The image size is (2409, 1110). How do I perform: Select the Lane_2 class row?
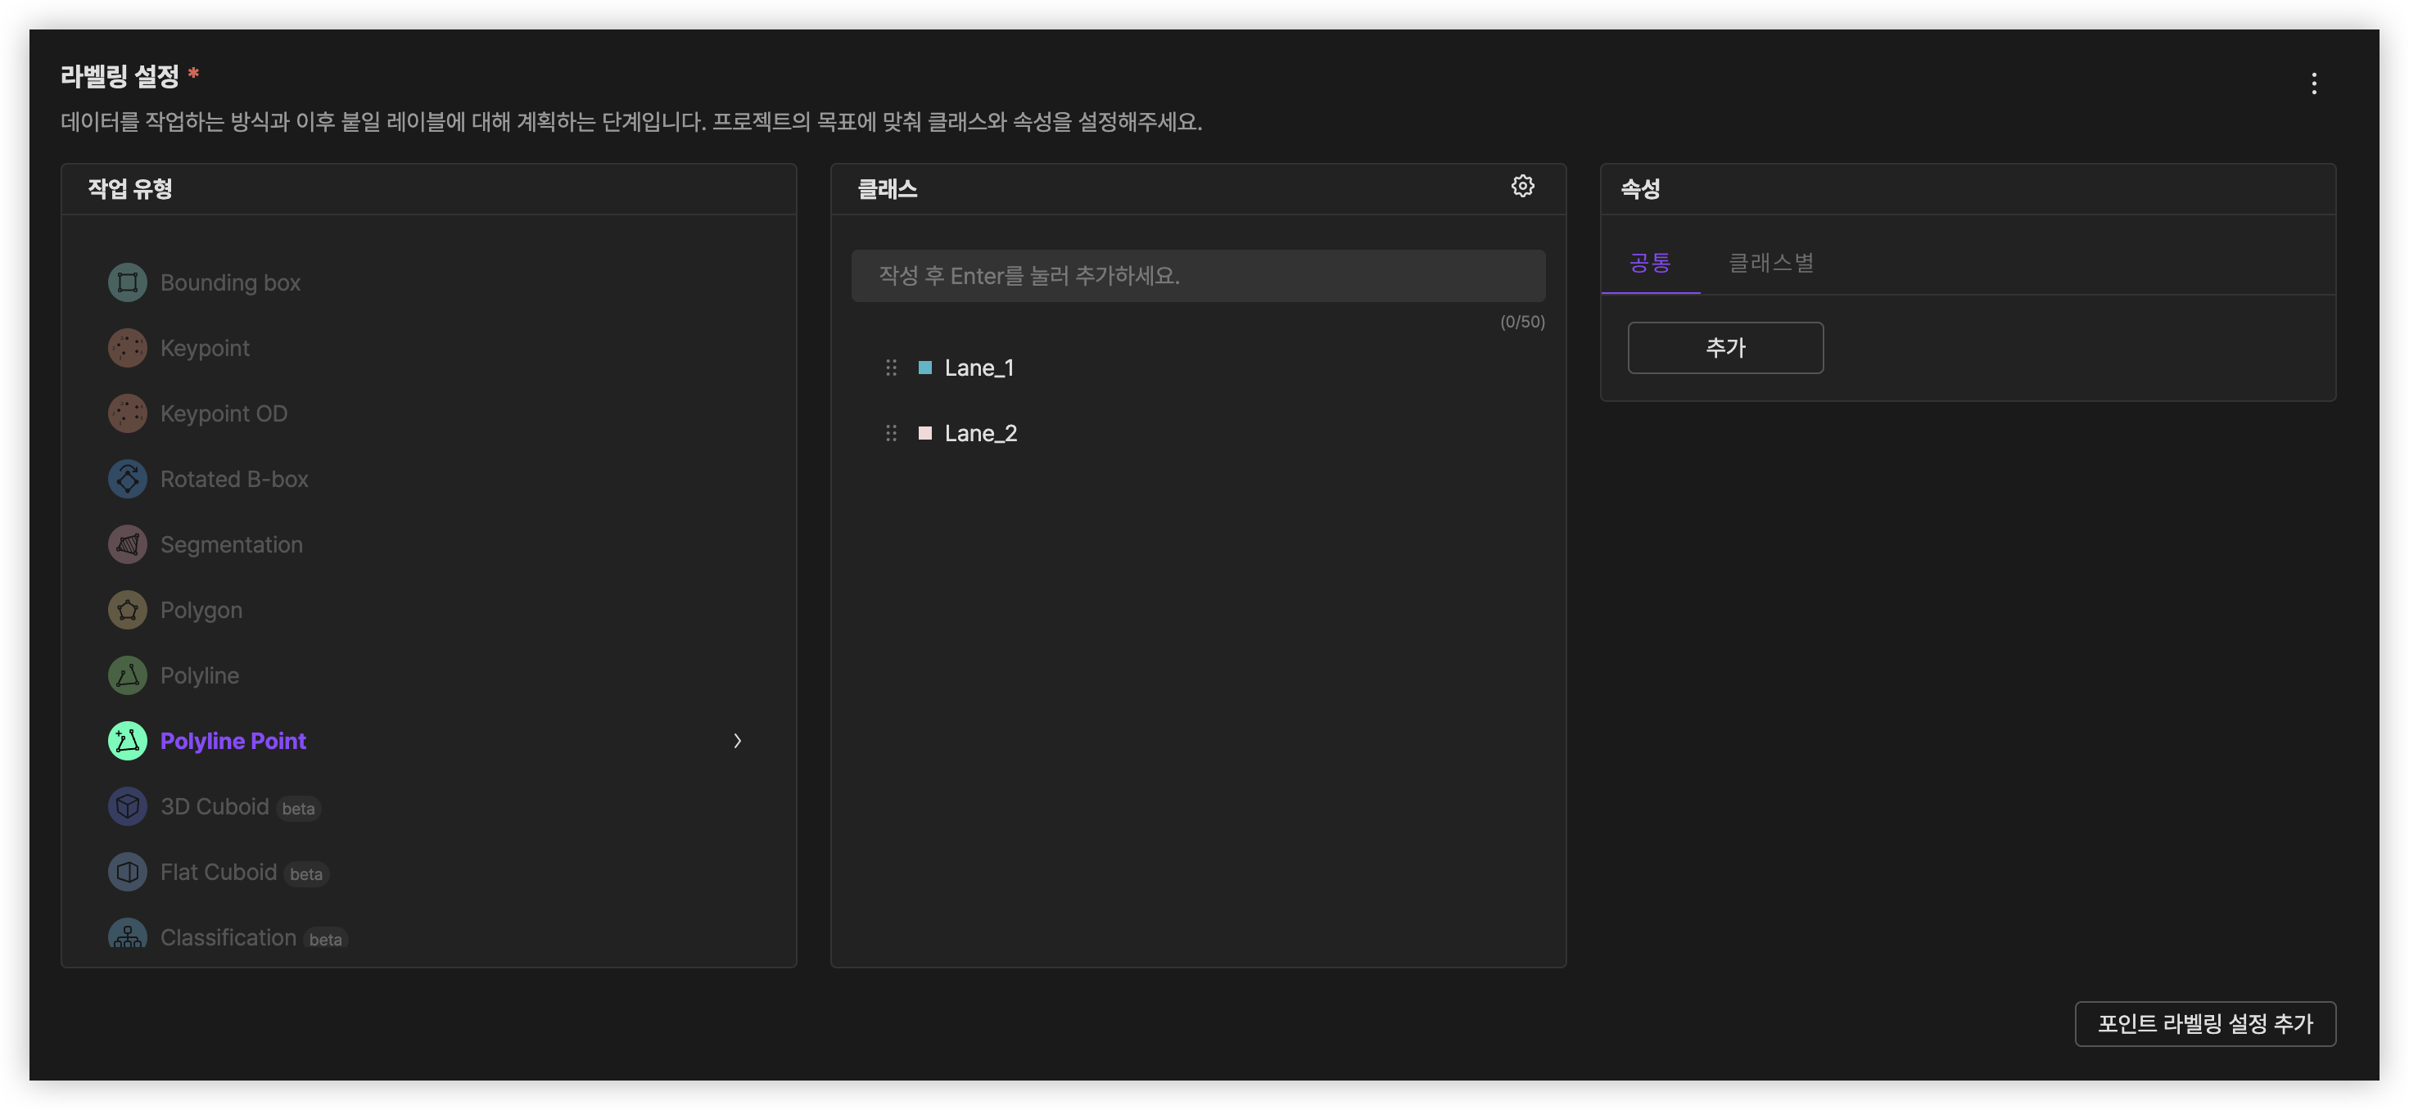[1198, 433]
